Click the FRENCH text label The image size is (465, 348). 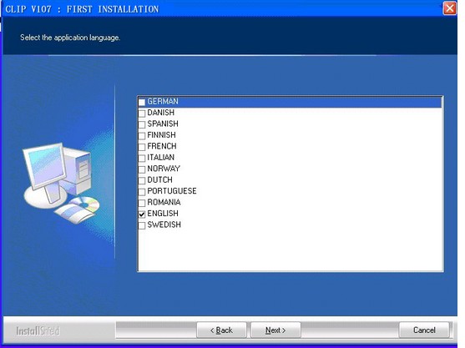point(162,146)
